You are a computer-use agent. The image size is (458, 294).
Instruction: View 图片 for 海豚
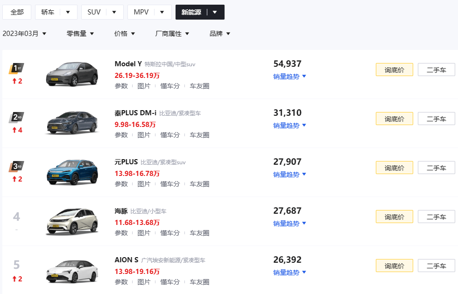(x=144, y=233)
